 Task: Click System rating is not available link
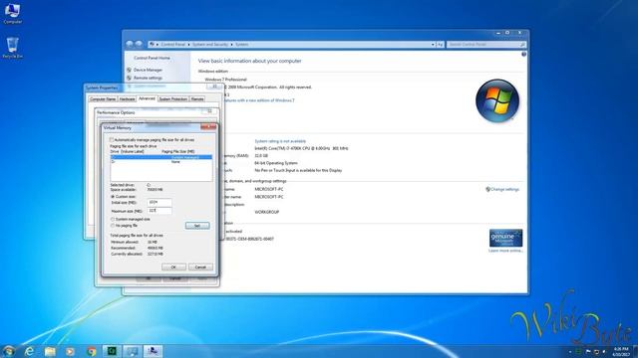[280, 141]
